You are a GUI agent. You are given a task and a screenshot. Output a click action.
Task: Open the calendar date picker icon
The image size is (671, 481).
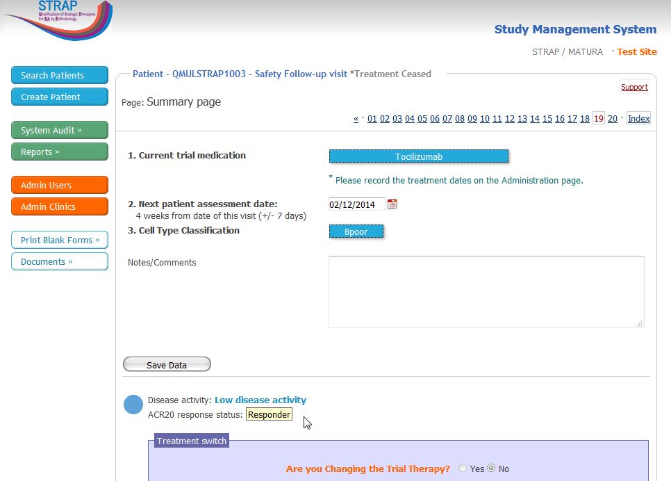coord(392,204)
